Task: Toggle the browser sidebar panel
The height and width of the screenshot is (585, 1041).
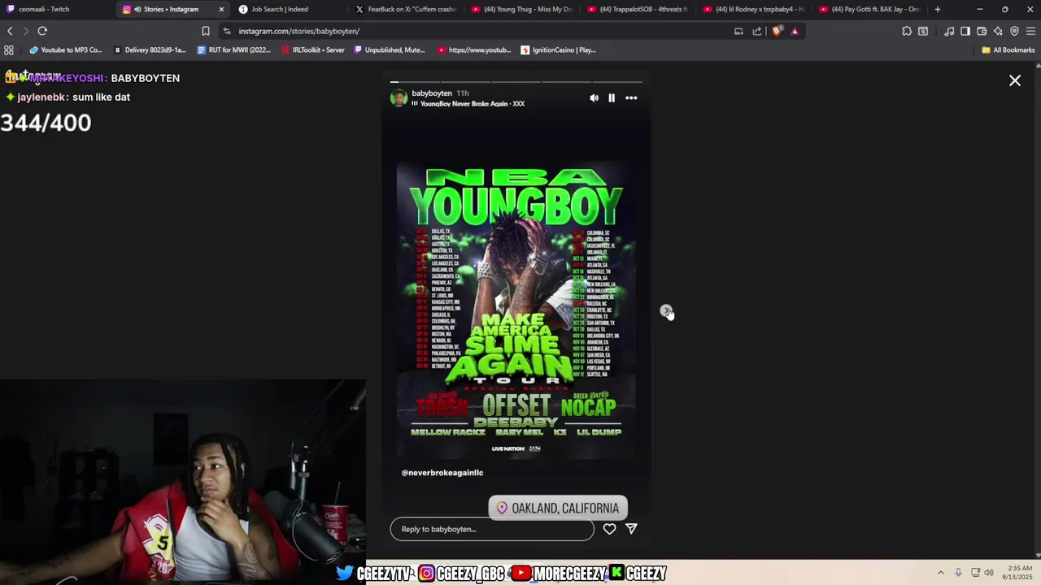Action: (965, 31)
